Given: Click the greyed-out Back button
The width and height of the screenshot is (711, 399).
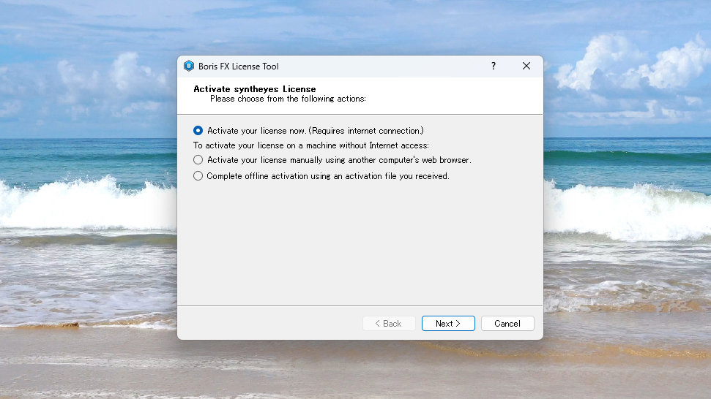Looking at the screenshot, I should pos(389,324).
